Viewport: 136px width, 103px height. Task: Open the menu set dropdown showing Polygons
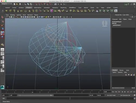click(7, 4)
